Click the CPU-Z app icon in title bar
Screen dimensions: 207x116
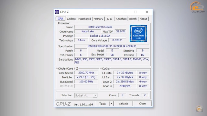tap(57, 12)
